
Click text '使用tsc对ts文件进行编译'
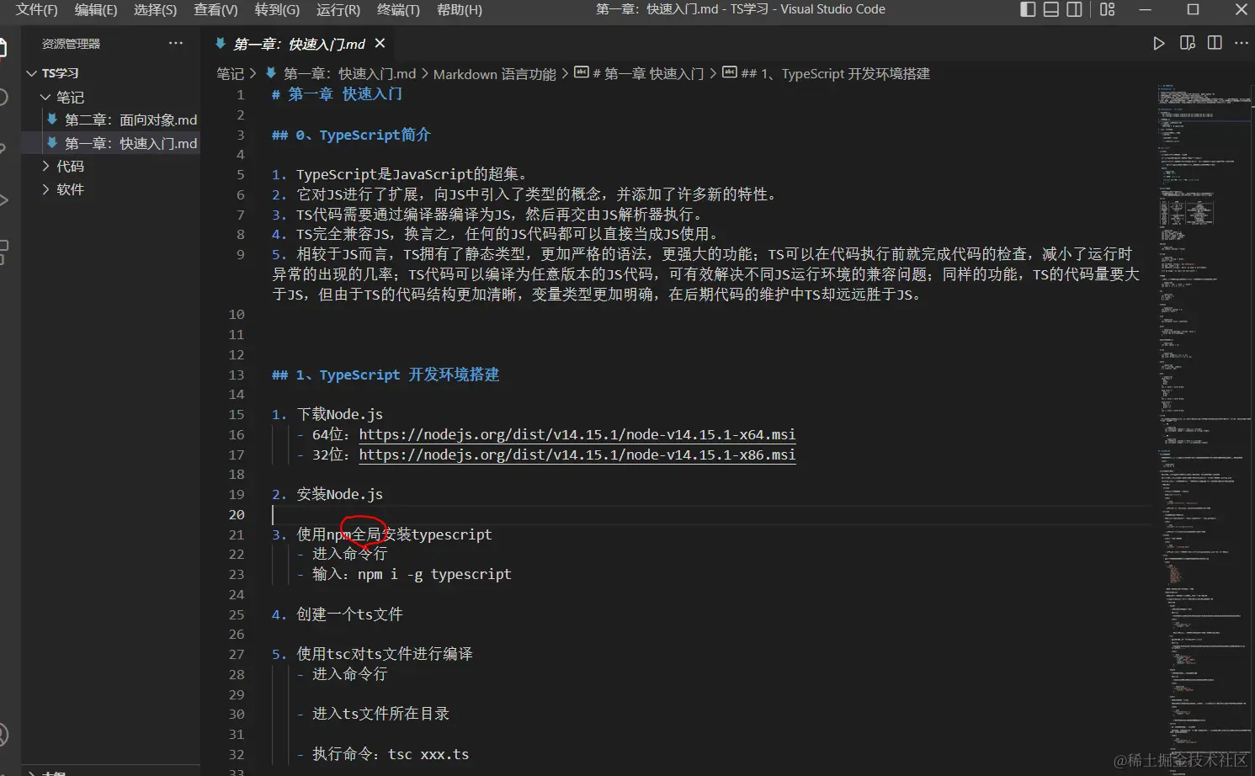pos(385,654)
